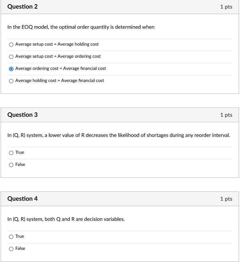Select 'Average setup cost = Average ordering cost' option

(11, 57)
